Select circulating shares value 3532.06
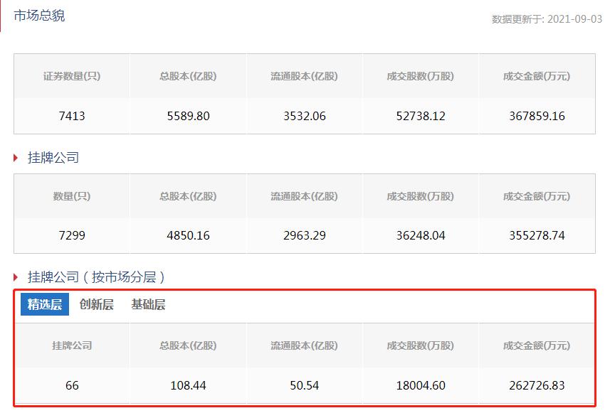The height and width of the screenshot is (413, 610). pos(305,116)
